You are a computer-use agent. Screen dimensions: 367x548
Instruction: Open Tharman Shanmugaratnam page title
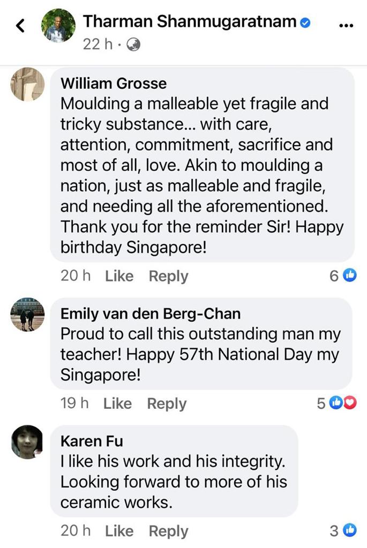(190, 22)
